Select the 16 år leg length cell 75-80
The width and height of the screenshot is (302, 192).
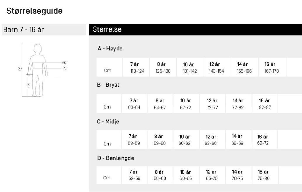click(x=265, y=175)
